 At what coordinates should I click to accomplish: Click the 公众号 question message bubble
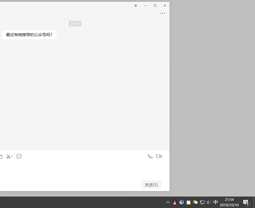[x=29, y=34]
